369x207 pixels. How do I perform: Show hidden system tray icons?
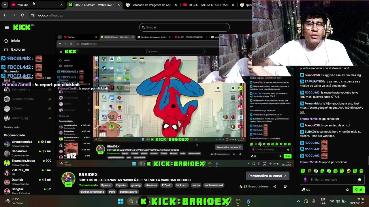click(298, 201)
